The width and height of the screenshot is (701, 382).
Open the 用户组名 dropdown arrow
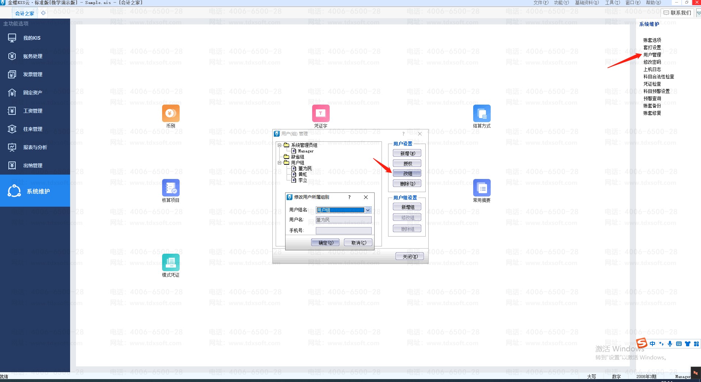point(368,210)
